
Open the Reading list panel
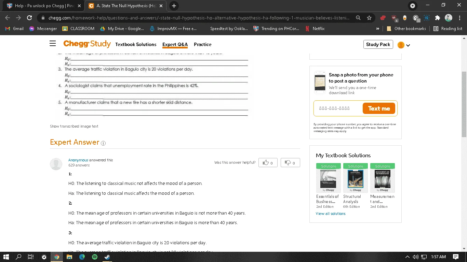pos(448,29)
